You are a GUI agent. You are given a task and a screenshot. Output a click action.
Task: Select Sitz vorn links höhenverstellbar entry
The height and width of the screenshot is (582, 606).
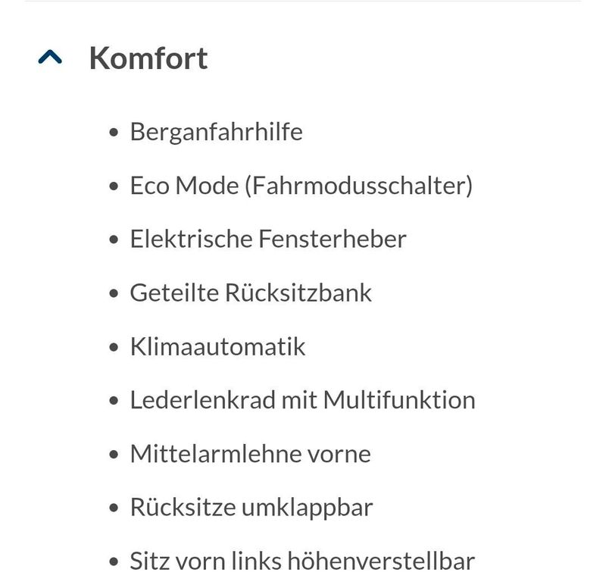[302, 561]
